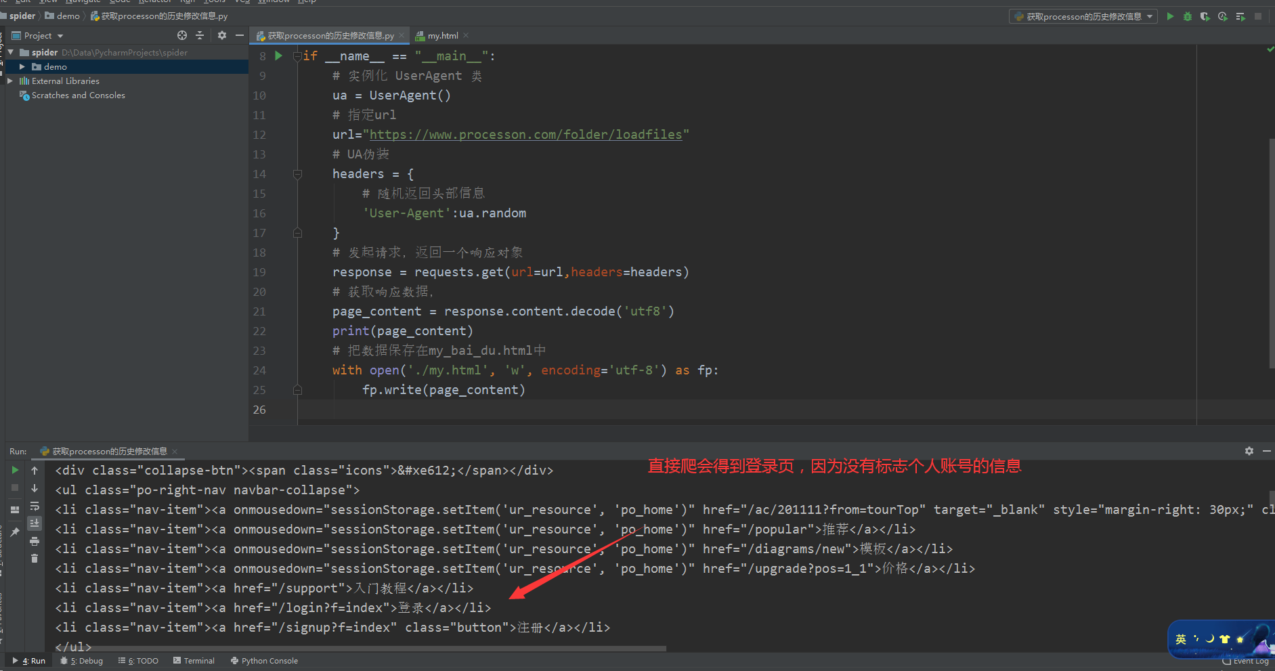Open the Event Log
Screen dimensions: 1275x671
(1247, 662)
